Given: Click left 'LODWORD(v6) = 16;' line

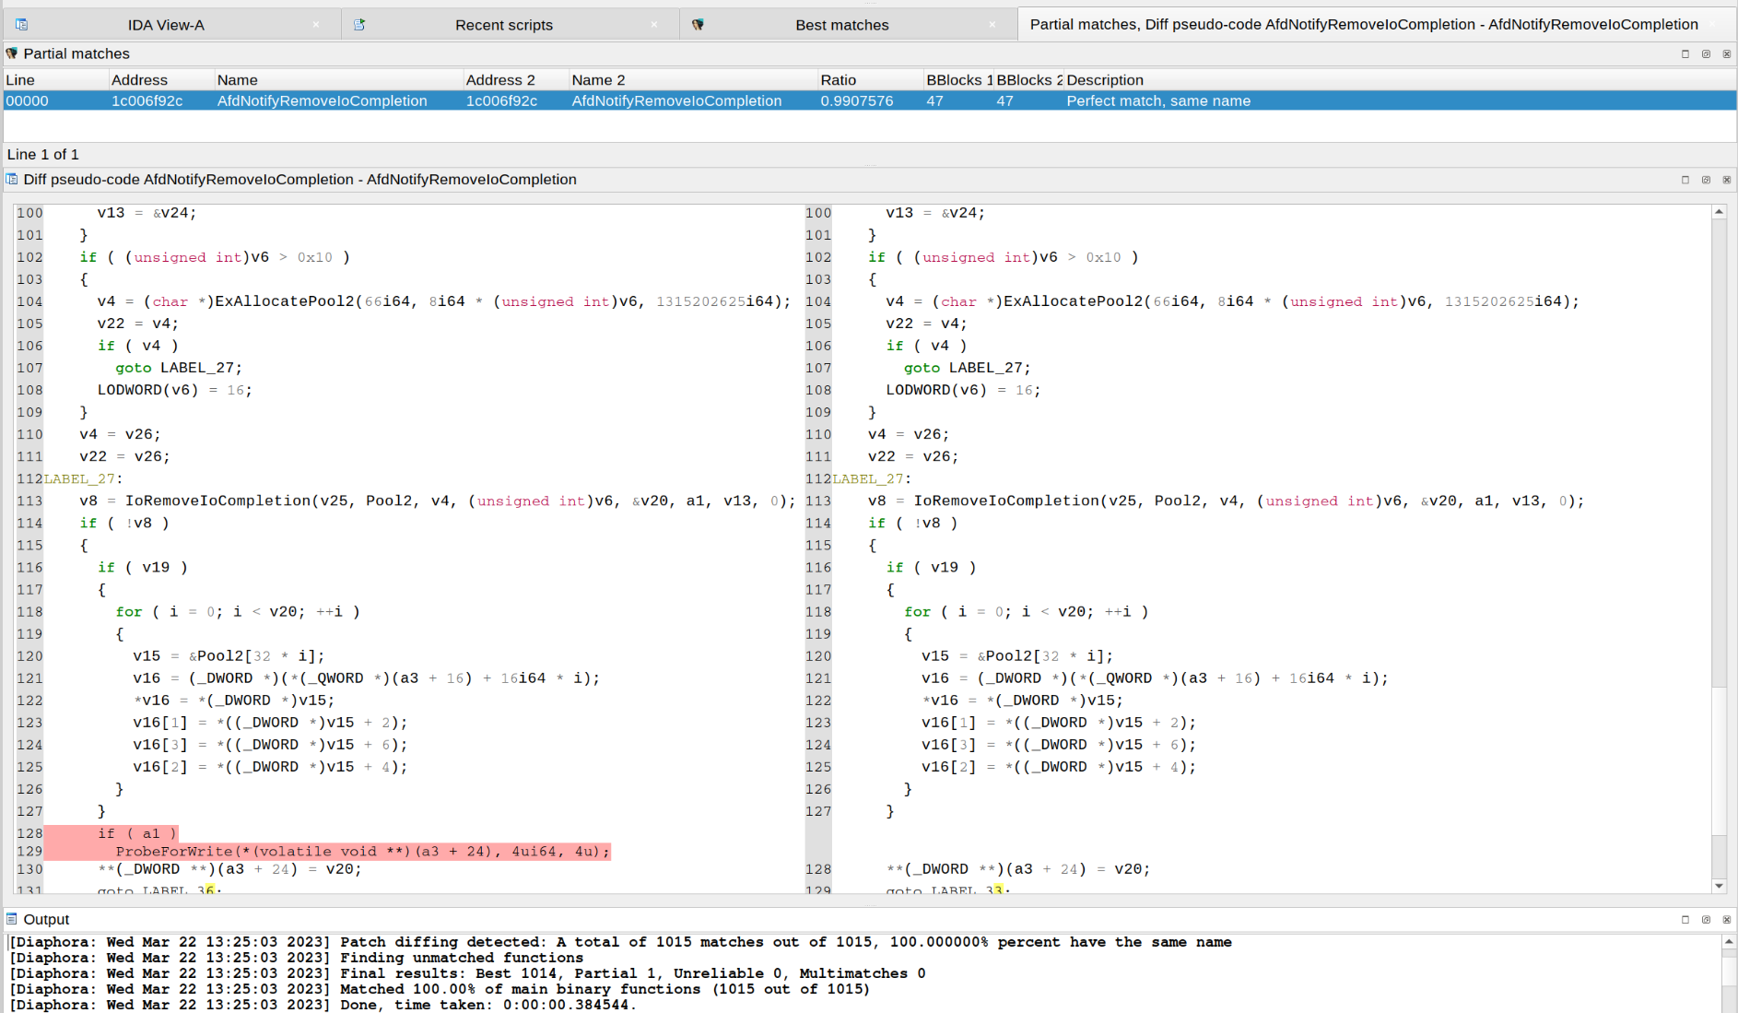Looking at the screenshot, I should (x=175, y=390).
